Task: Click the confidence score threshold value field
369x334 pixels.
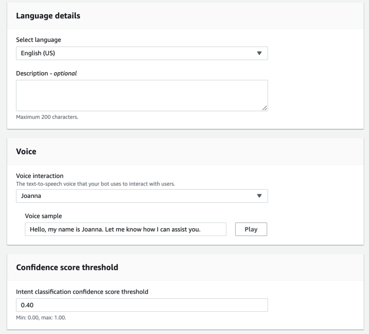Action: [x=142, y=305]
